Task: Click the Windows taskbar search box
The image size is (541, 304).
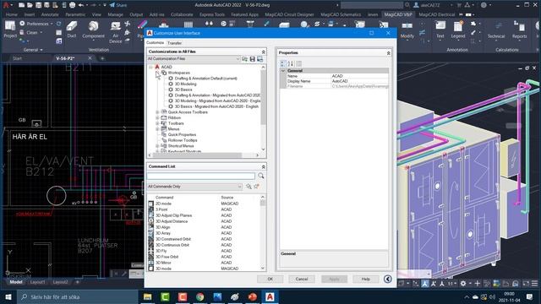Action: pos(77,296)
